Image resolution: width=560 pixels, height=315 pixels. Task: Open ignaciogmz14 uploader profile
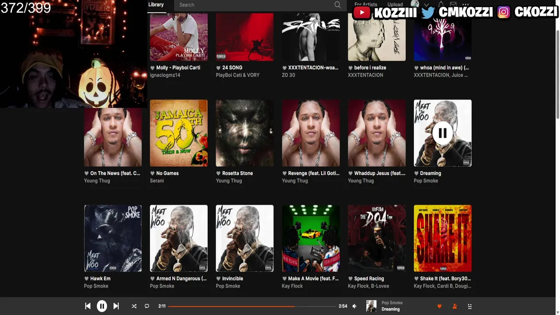tap(165, 75)
